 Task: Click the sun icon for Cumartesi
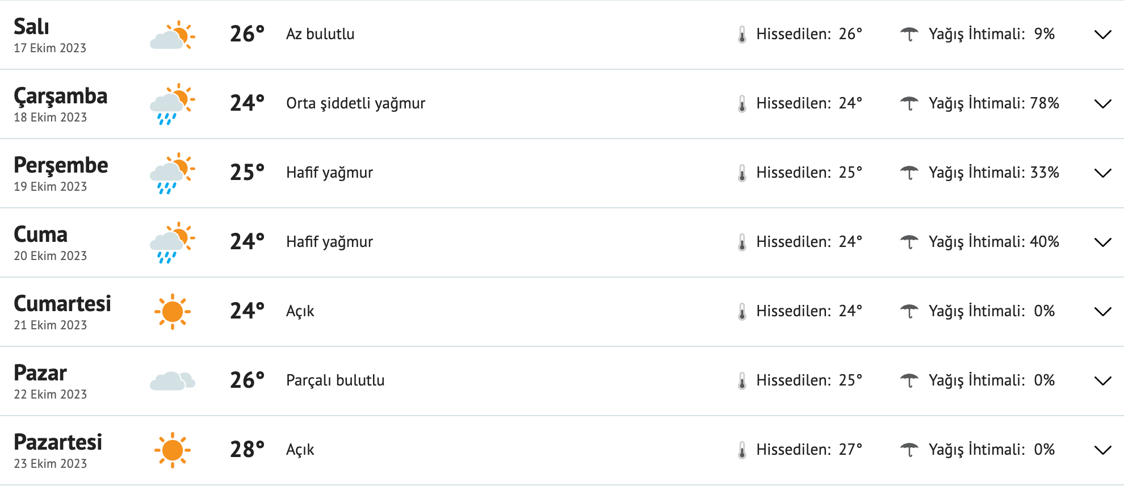pos(173,312)
